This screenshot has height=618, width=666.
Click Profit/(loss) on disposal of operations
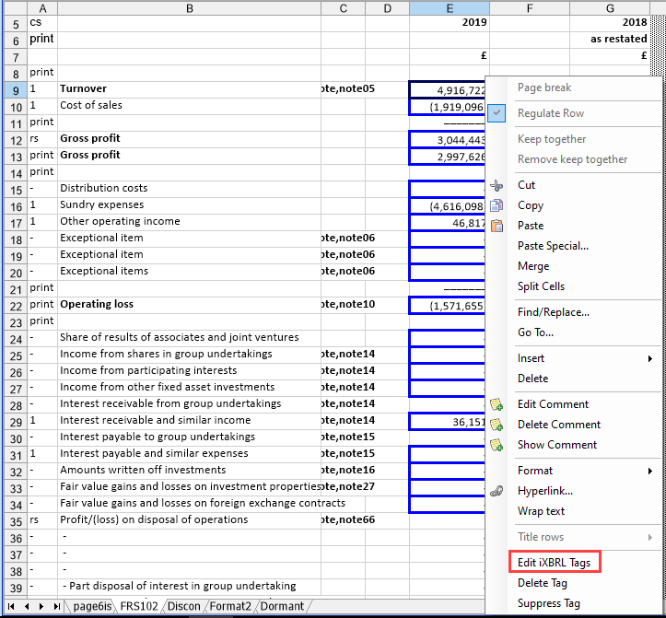tap(190, 519)
